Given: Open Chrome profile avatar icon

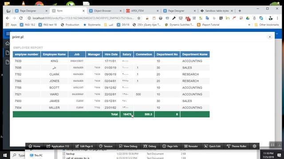Looking at the screenshot, I should pos(270,18).
